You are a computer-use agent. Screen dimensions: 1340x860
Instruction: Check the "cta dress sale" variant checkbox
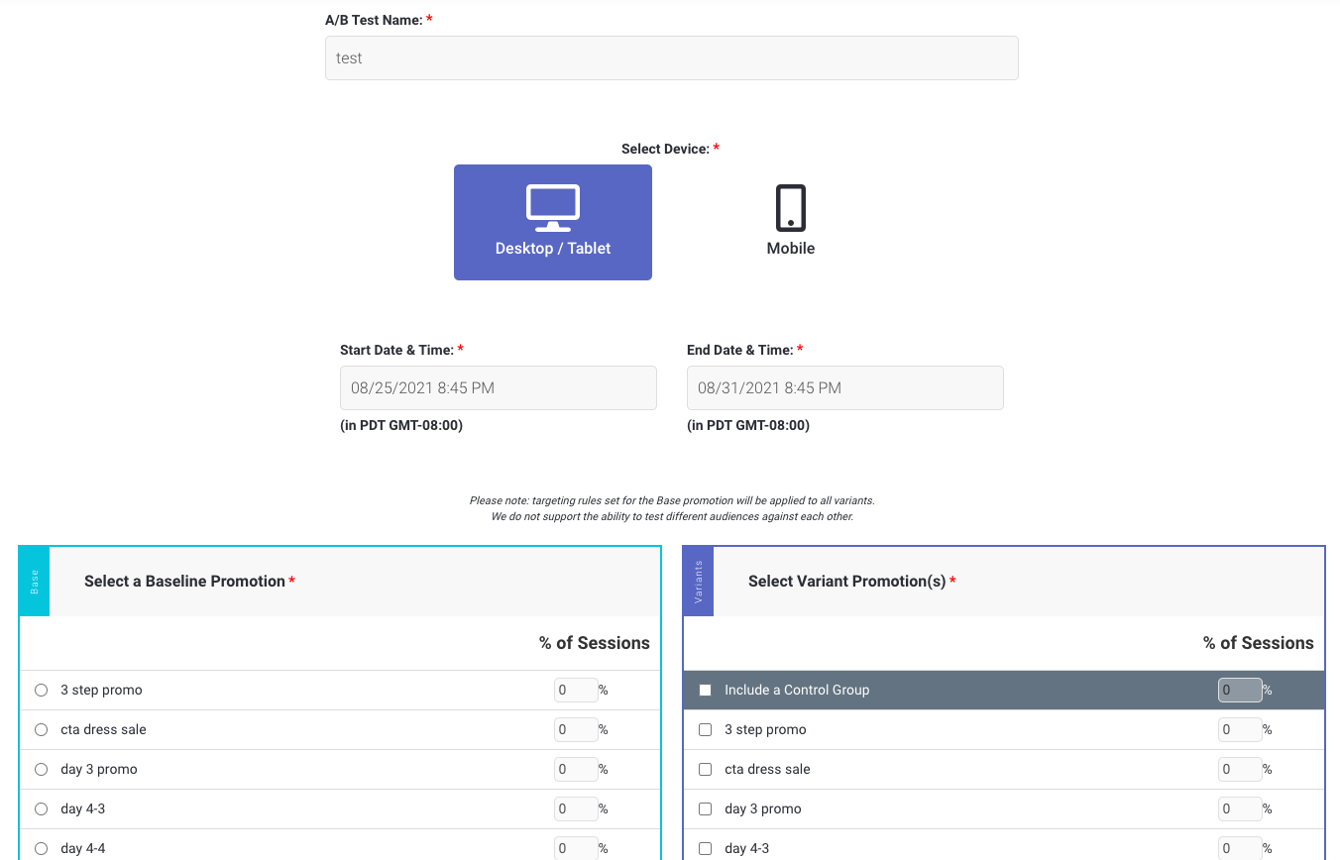pos(705,769)
